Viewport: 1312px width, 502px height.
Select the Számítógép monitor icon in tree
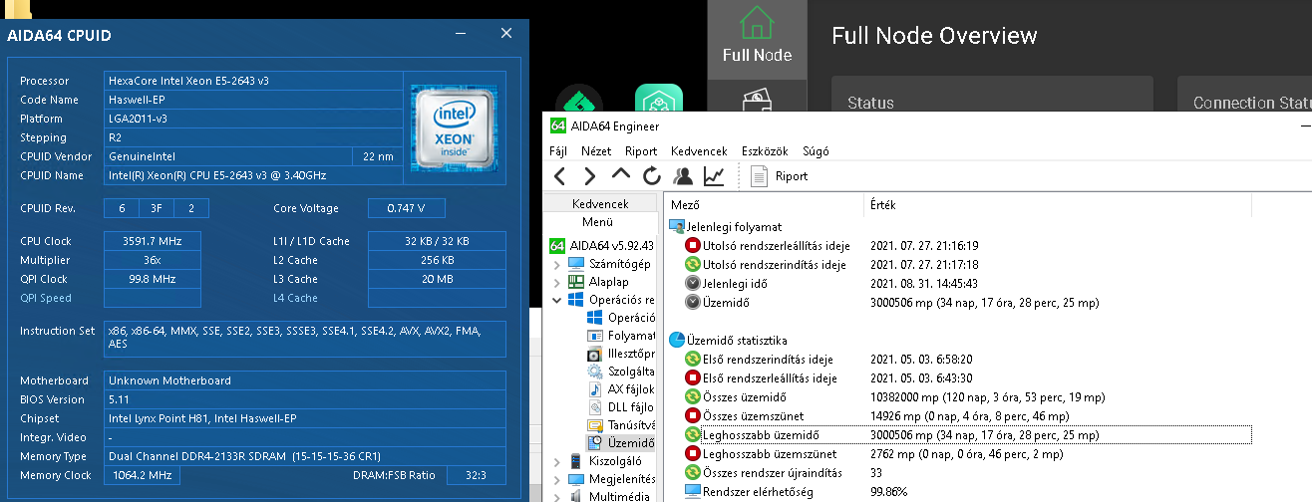(x=576, y=264)
